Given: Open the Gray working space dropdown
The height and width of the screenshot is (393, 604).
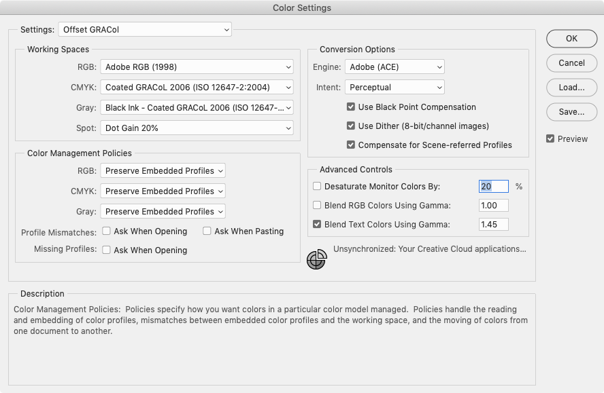Looking at the screenshot, I should [x=197, y=107].
